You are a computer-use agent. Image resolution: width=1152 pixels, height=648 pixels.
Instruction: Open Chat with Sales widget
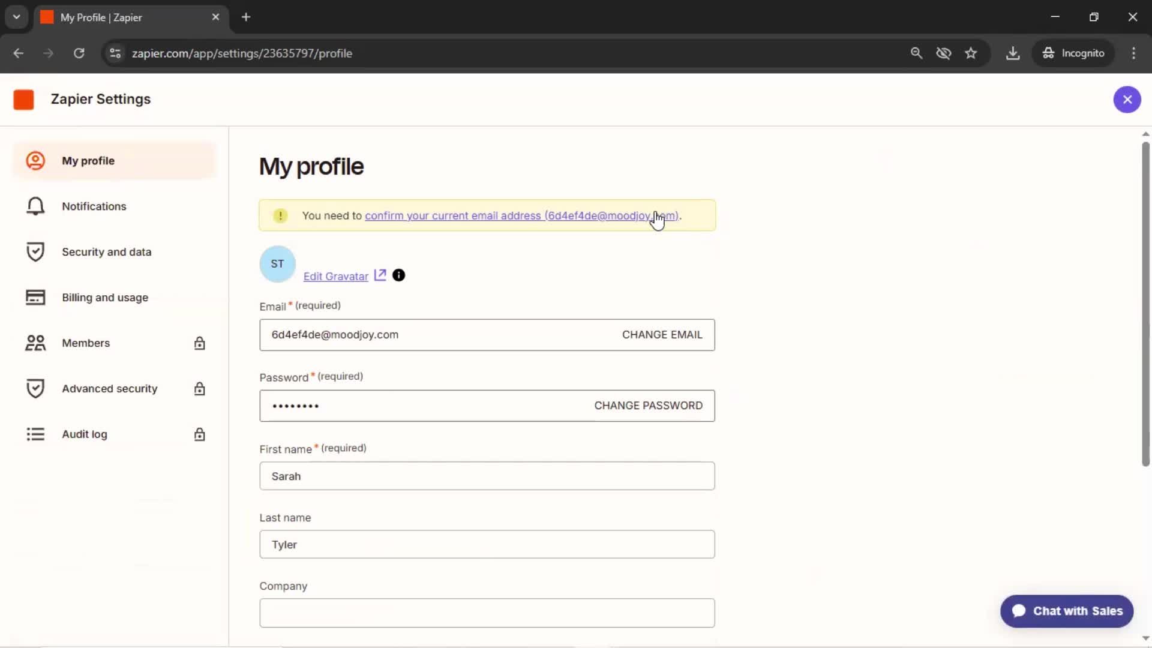point(1067,611)
